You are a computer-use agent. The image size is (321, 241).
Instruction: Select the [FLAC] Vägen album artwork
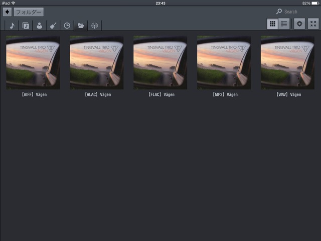[160, 62]
